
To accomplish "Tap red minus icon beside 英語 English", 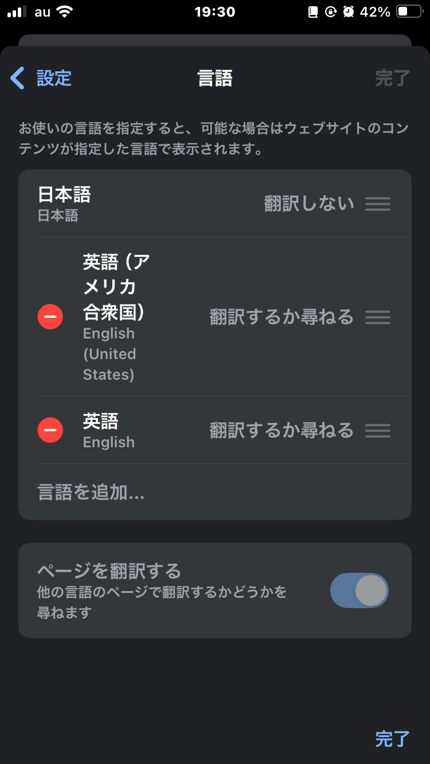I will point(50,430).
